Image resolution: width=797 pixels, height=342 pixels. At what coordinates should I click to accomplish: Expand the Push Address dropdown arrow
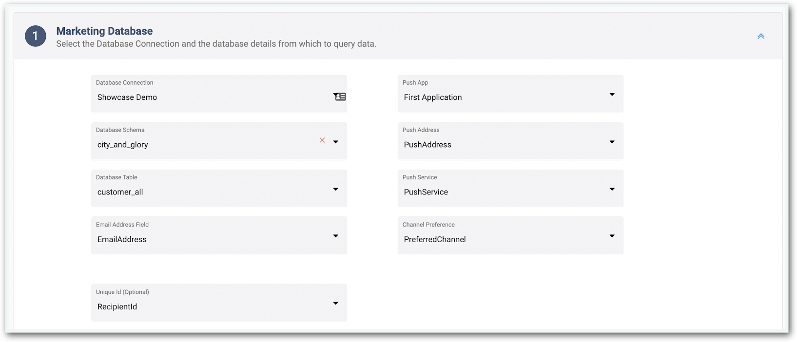coord(612,142)
